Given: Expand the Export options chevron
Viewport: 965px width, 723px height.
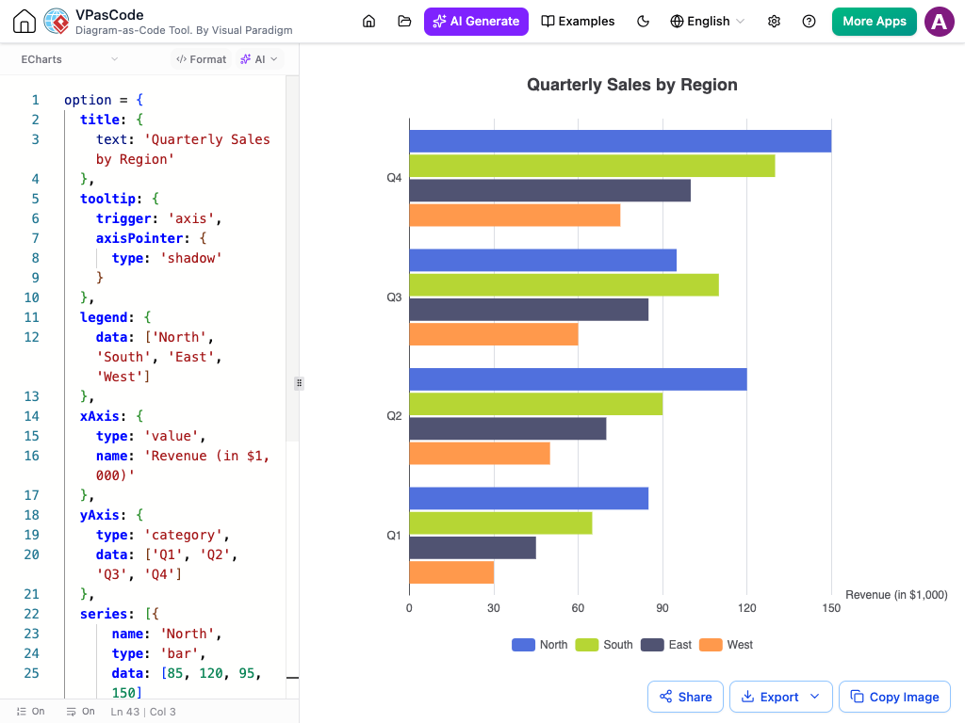Looking at the screenshot, I should pos(815,697).
